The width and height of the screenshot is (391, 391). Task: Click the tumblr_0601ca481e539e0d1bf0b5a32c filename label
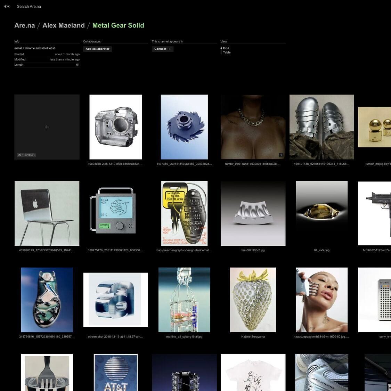click(x=252, y=164)
